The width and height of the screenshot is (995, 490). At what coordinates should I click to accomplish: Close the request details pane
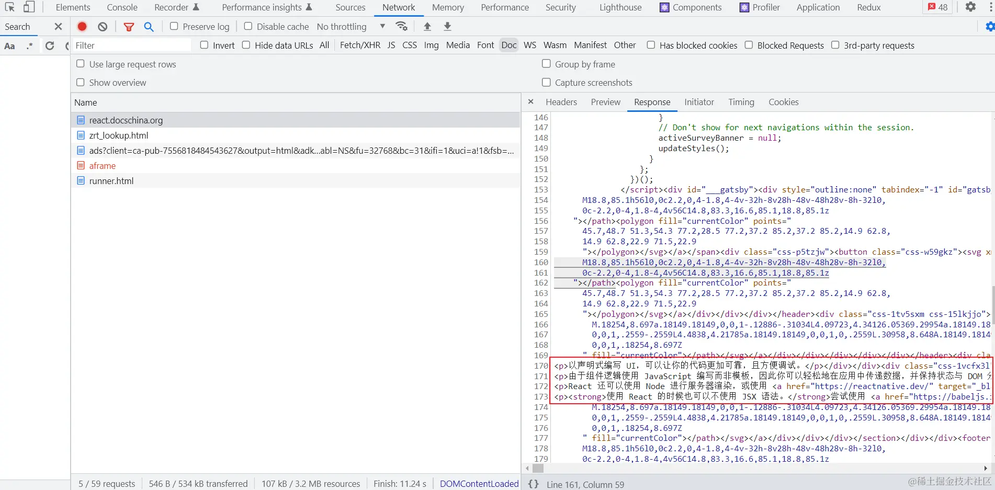tap(530, 102)
